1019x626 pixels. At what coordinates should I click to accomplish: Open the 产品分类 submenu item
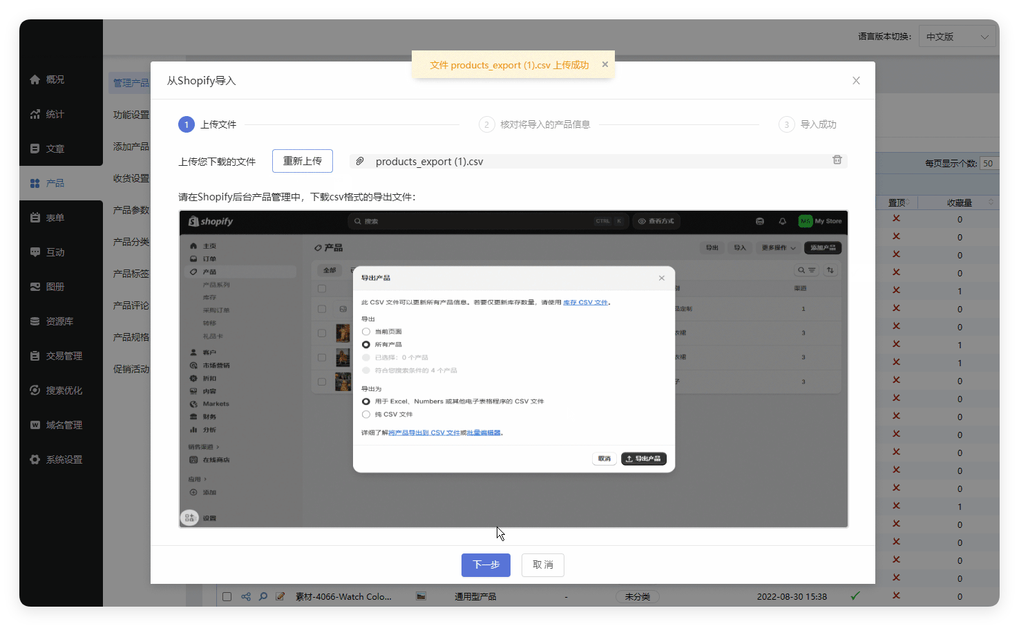(x=131, y=242)
